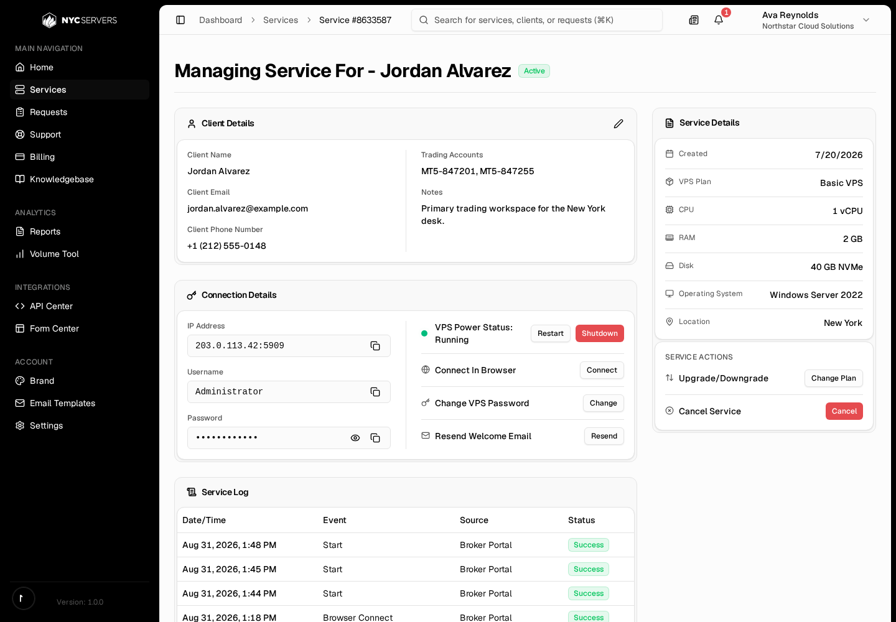This screenshot has width=896, height=622.
Task: Copy the password value
Action: (375, 438)
